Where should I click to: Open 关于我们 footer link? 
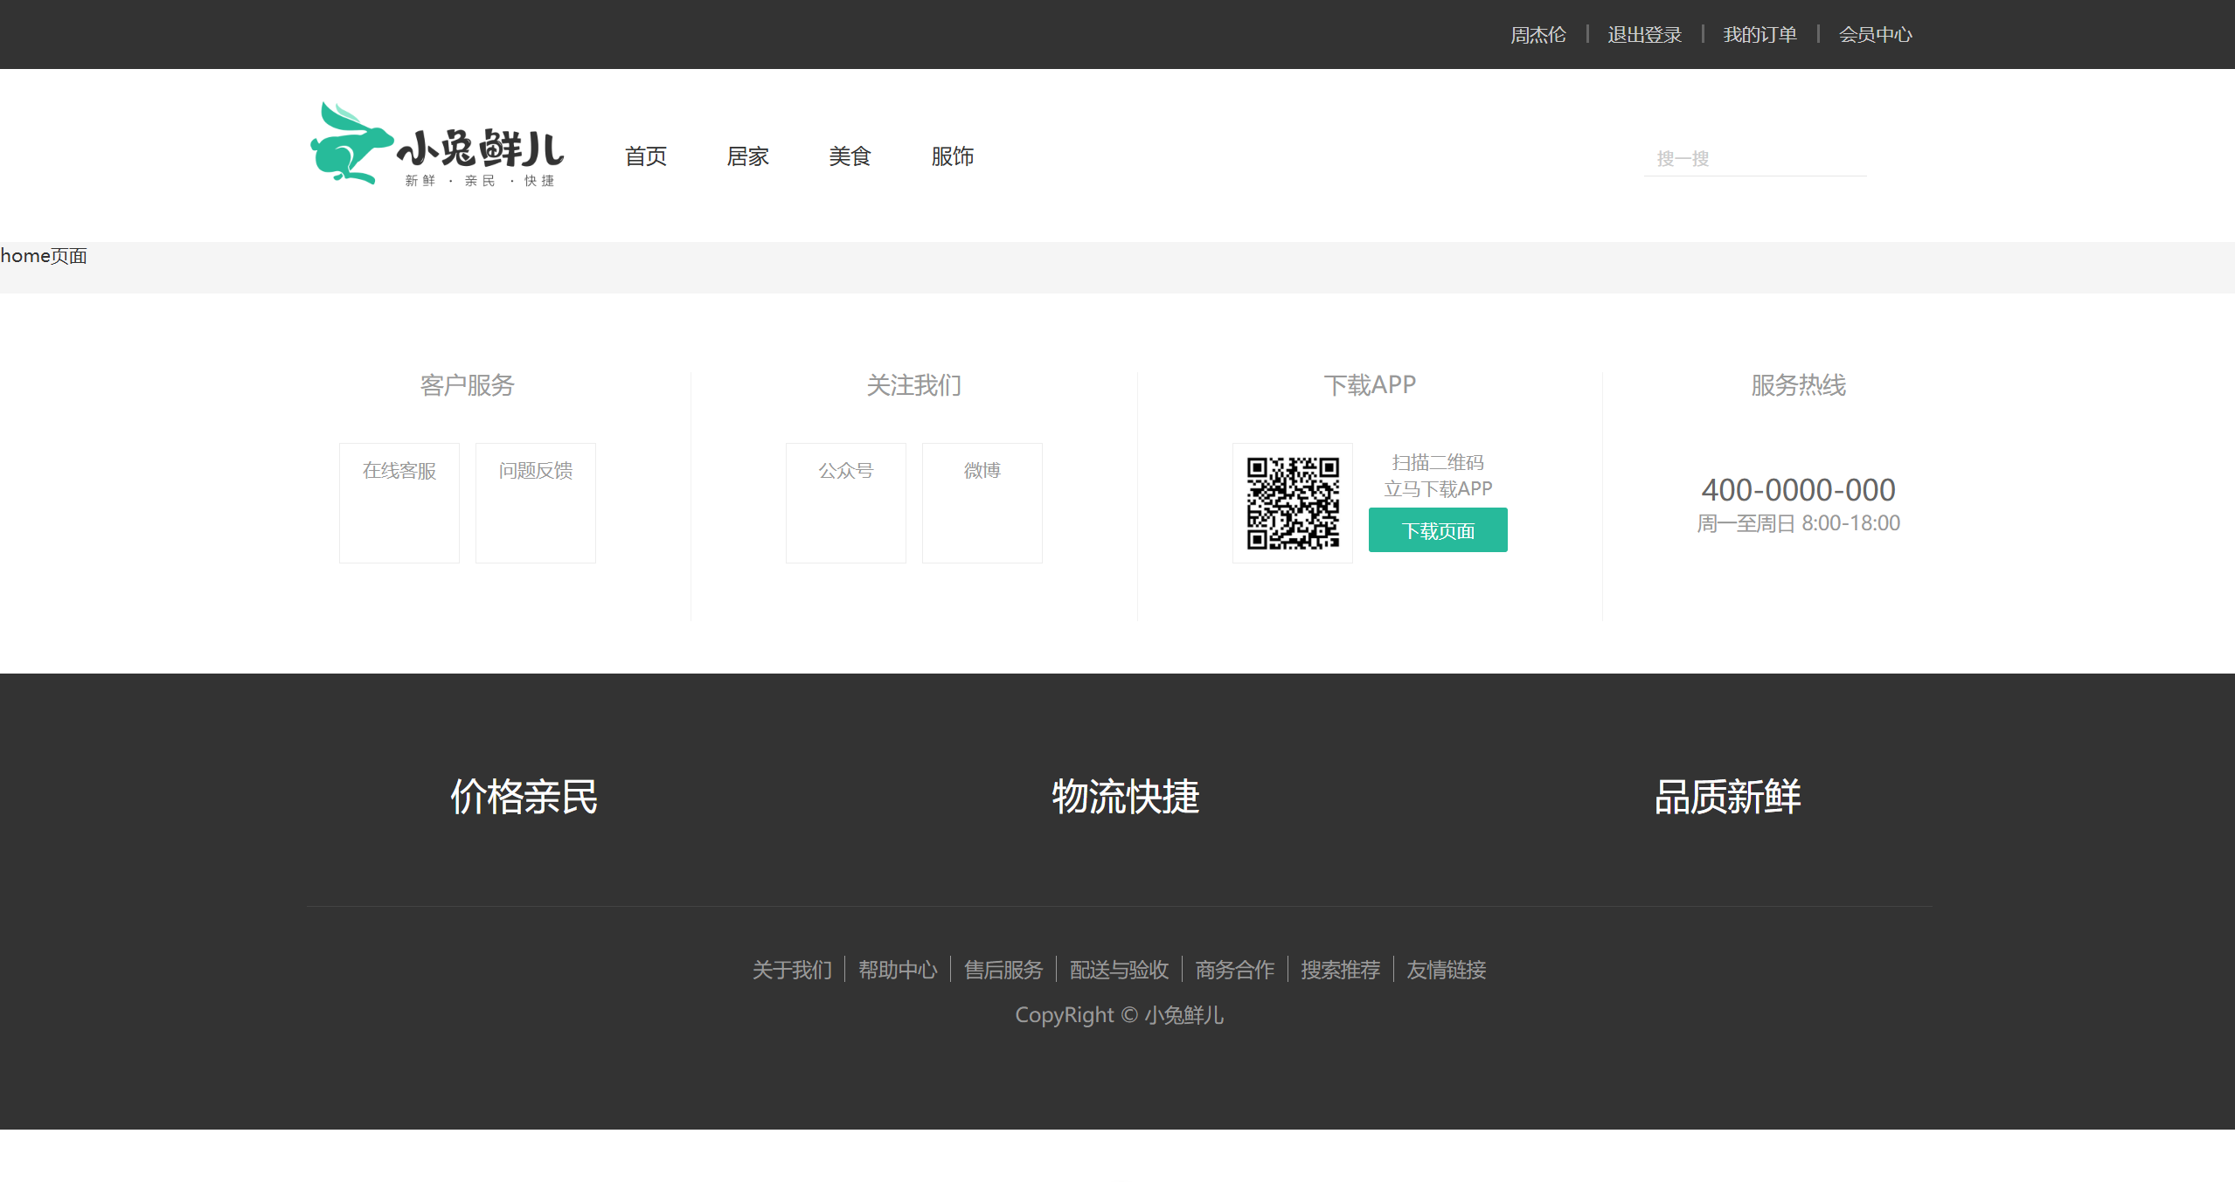pos(792,970)
